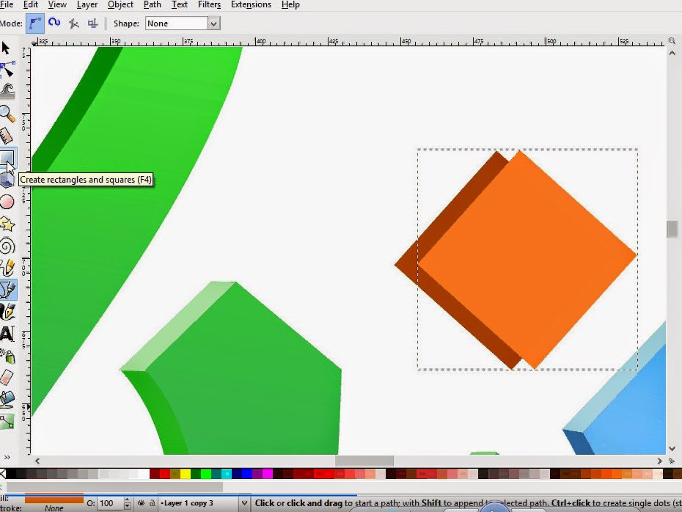
Task: Open the Path menu
Action: click(153, 5)
